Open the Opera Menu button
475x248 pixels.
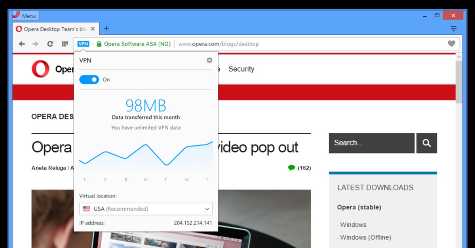coord(25,16)
